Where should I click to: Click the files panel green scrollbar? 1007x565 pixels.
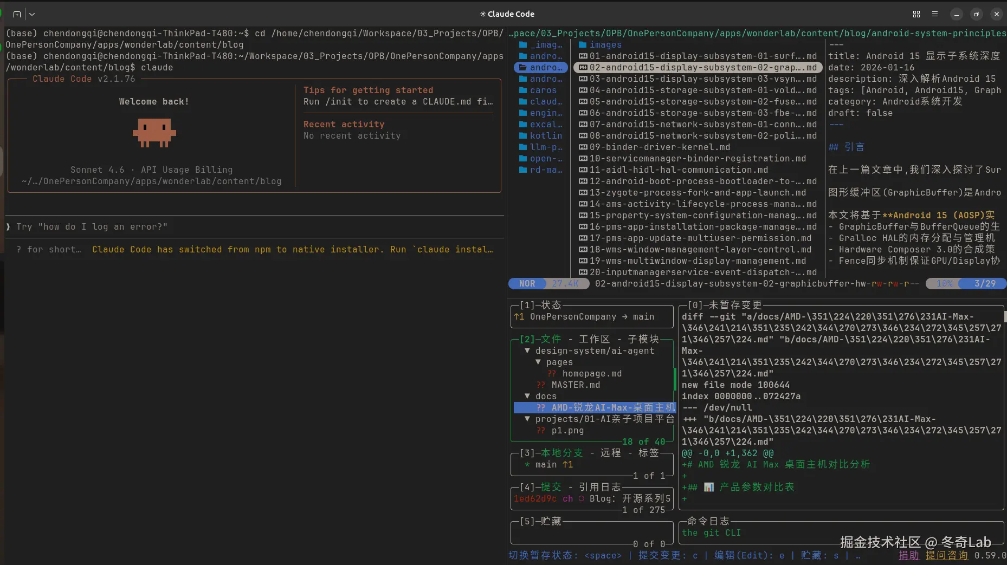[675, 379]
